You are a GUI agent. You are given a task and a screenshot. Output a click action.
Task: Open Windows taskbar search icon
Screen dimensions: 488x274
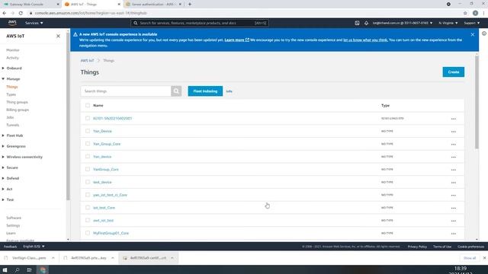pyautogui.click(x=17, y=269)
